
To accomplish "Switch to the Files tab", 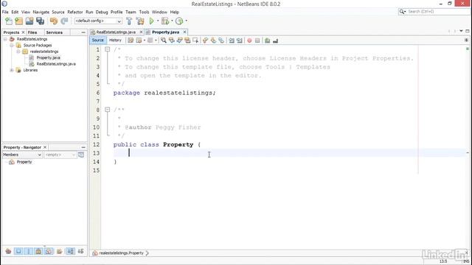I will pyautogui.click(x=32, y=32).
